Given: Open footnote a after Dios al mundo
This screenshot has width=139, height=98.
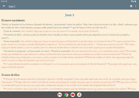Looking at the screenshot, I should coord(46,79).
